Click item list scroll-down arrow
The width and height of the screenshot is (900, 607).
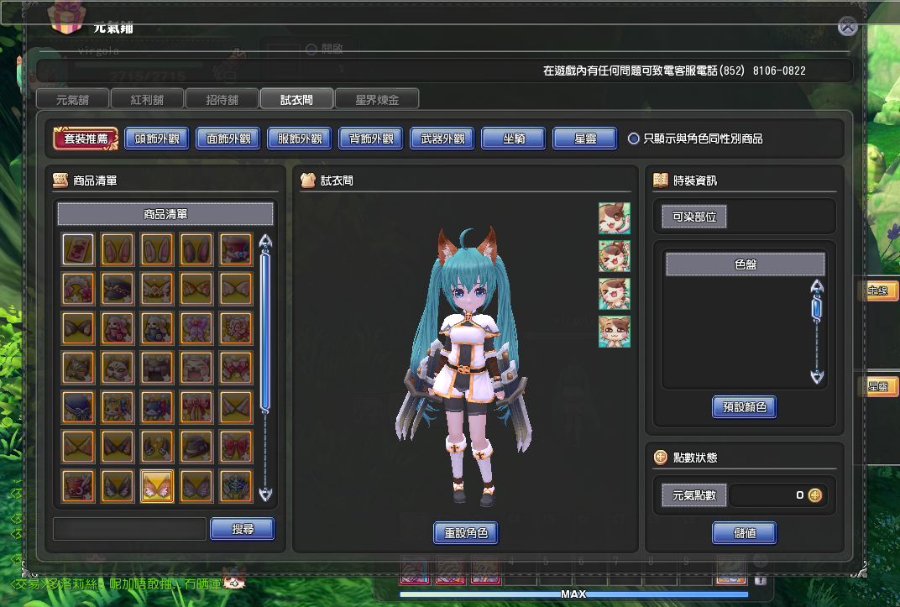pos(265,494)
